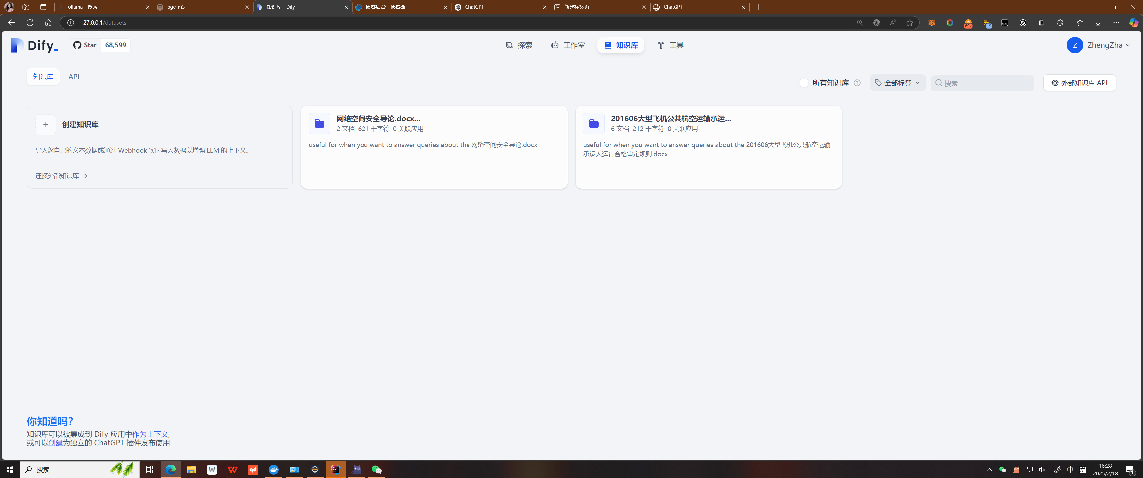
Task: Click the GitHub Star button
Action: click(85, 45)
